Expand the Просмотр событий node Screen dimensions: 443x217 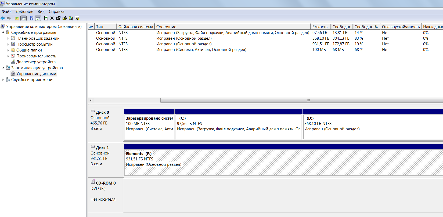(x=8, y=44)
